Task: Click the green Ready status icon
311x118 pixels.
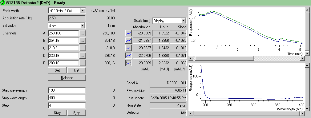Action: click(x=3, y=3)
